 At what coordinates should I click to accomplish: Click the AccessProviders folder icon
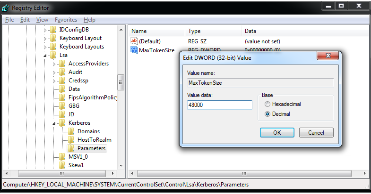click(62, 64)
